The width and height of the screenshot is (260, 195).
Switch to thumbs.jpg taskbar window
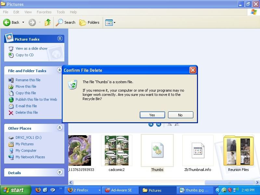(195, 190)
